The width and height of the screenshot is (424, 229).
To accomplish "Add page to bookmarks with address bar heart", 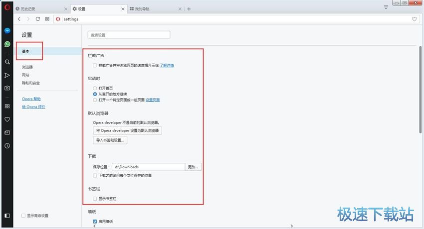I will [x=414, y=19].
